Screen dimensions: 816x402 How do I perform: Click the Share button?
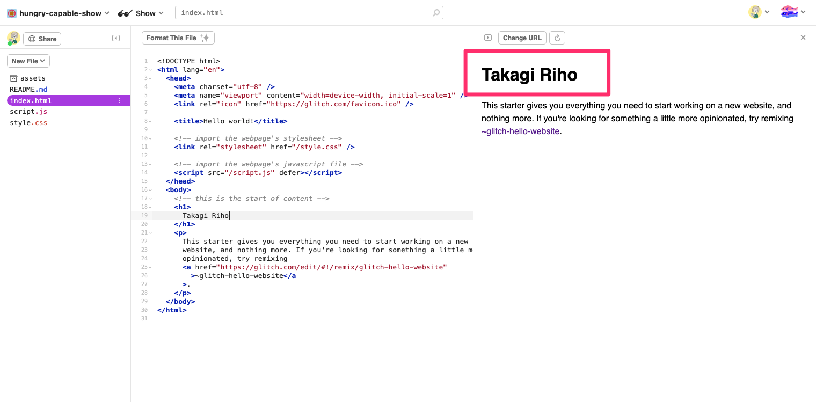coord(42,39)
